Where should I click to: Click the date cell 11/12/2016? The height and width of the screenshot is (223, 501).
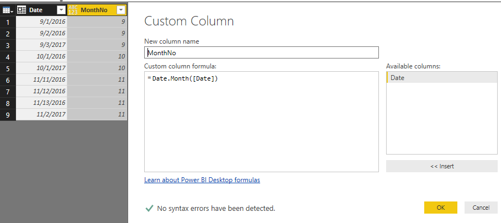click(x=41, y=91)
